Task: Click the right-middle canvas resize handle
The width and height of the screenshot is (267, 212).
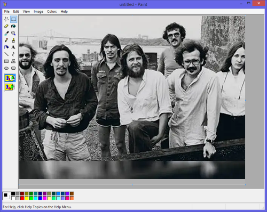Action: (x=246, y=100)
